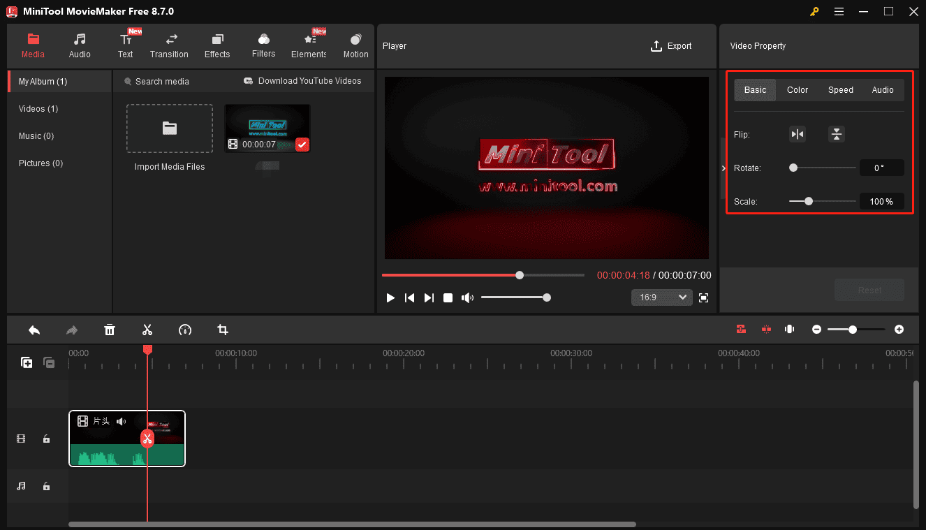Click the Rotate 0° value field
Screen dimensions: 926x530
pyautogui.click(x=881, y=168)
